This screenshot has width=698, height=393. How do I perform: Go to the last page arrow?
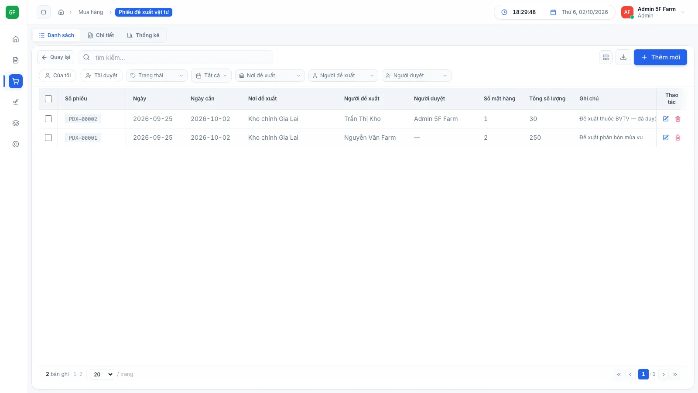tap(675, 374)
